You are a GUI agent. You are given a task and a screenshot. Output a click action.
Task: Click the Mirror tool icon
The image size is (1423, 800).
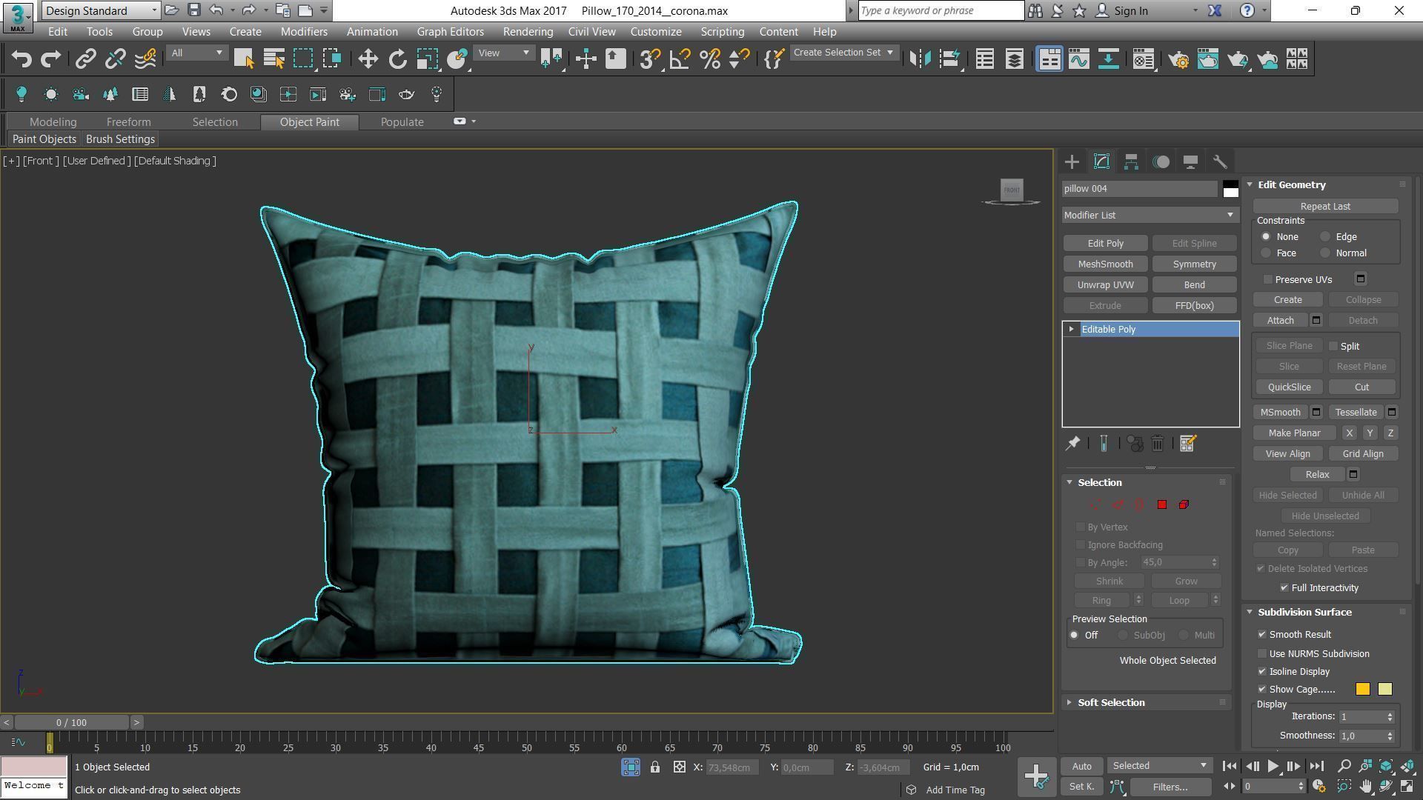coord(920,59)
